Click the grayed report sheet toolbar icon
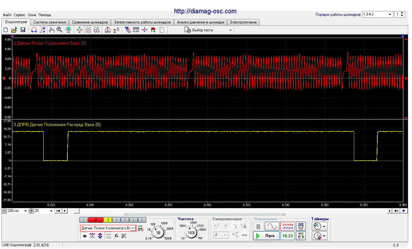The height and width of the screenshot is (249, 412). [x=162, y=30]
